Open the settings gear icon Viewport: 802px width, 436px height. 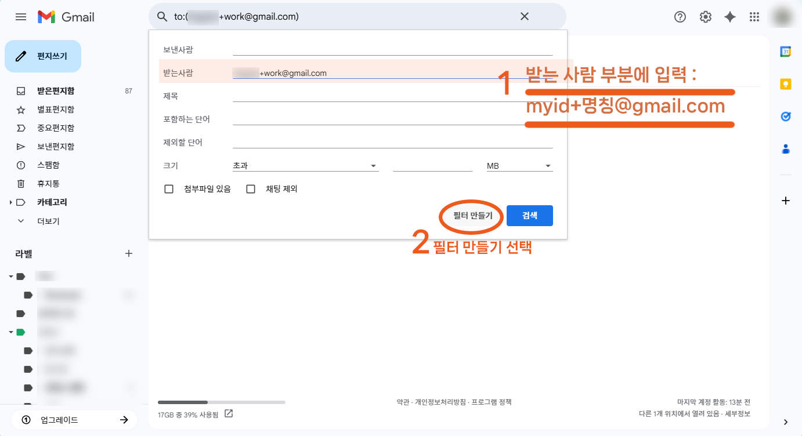[706, 17]
